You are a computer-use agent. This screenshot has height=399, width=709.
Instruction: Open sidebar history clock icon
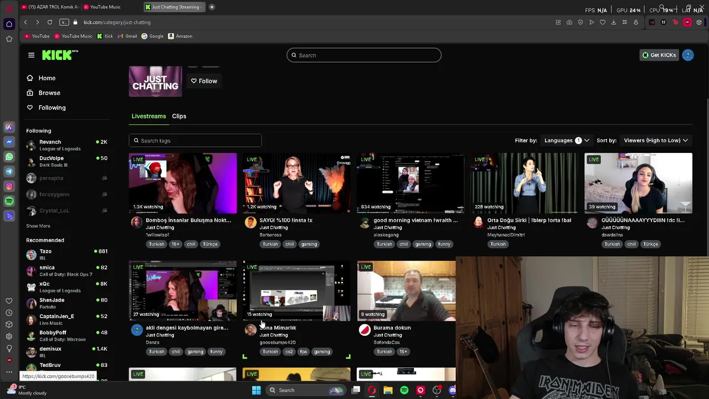[9, 313]
